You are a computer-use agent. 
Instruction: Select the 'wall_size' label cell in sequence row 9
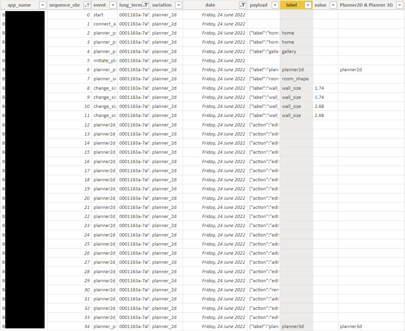[296, 97]
